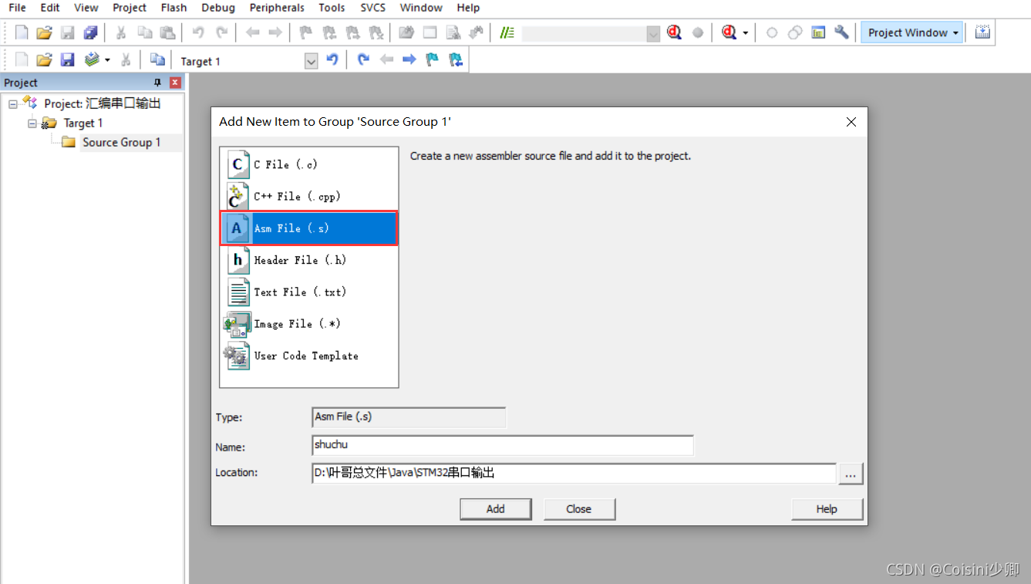1031x584 pixels.
Task: Click the Close button in dialog
Action: [x=579, y=509]
